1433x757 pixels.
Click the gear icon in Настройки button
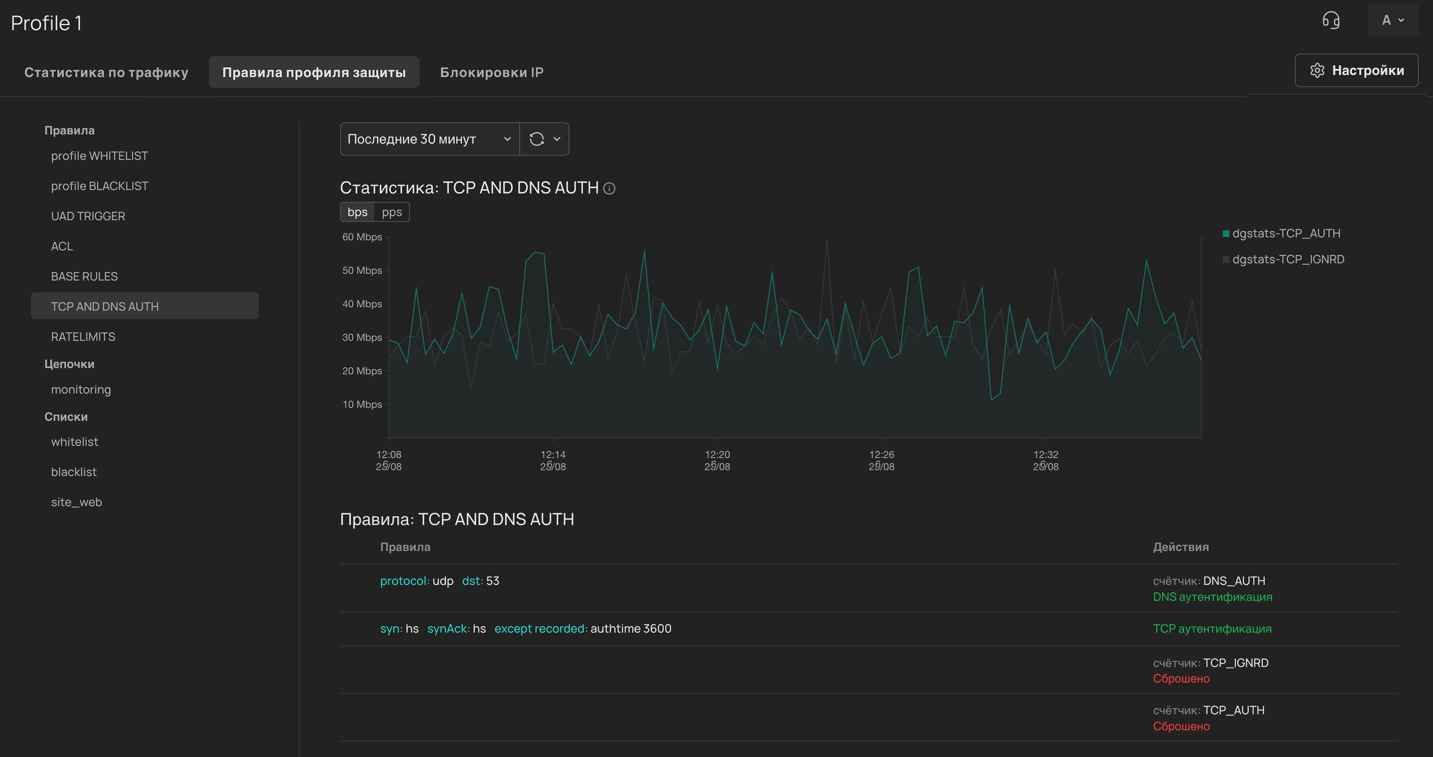[1317, 71]
